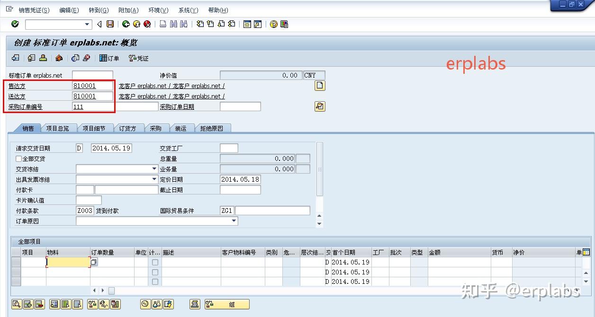Screen dimensions: 595x317
Task: Click the 采购订单编号 input field containing 111
Action: 92,106
